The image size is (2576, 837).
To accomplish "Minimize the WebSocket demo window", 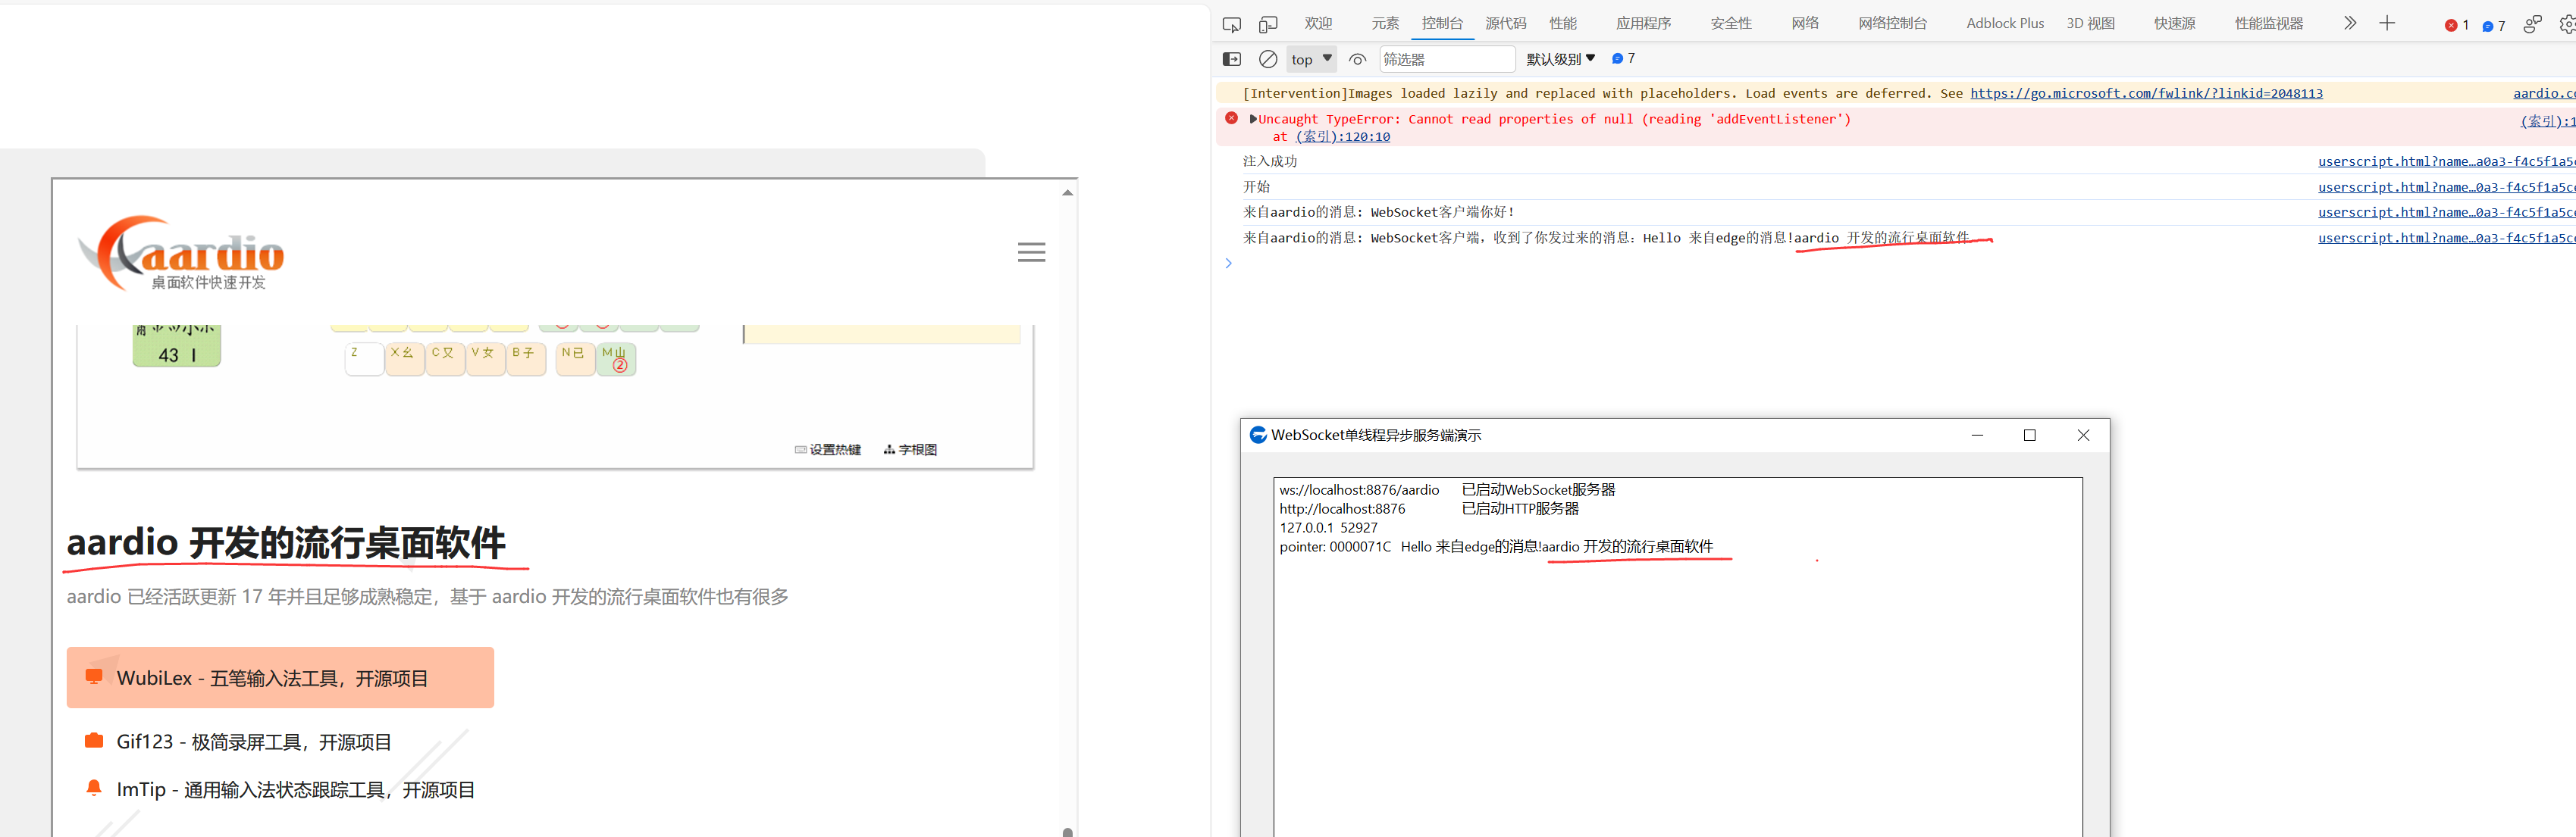I will click(x=1977, y=436).
